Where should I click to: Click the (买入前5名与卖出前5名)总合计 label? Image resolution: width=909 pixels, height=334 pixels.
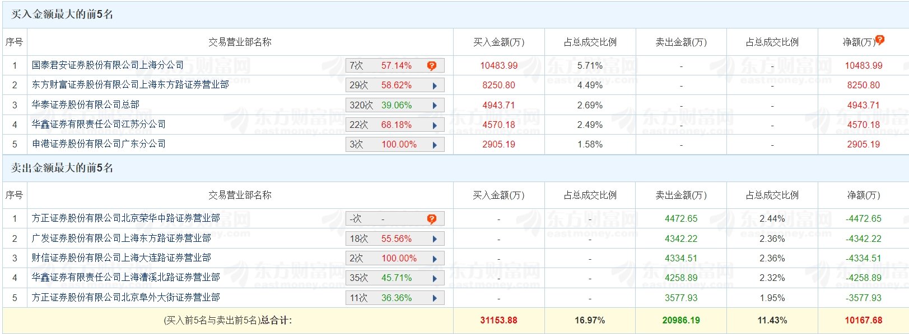tap(228, 321)
